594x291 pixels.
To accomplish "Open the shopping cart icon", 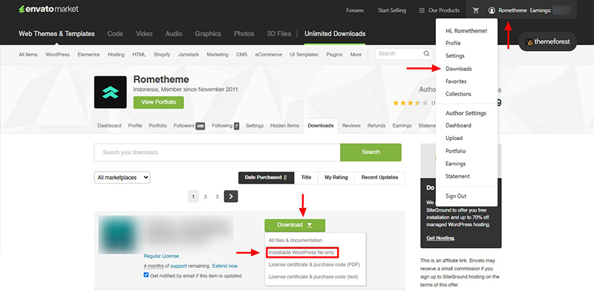I will pos(475,10).
